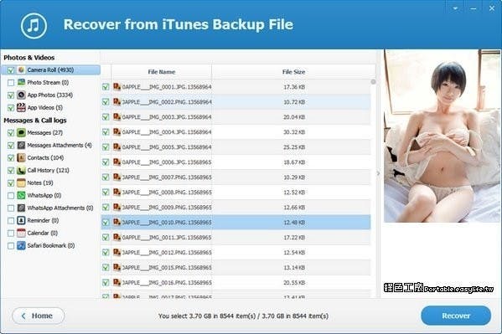Click the Camera Roll photo icon
Image resolution: width=502 pixels, height=334 pixels.
pos(21,69)
